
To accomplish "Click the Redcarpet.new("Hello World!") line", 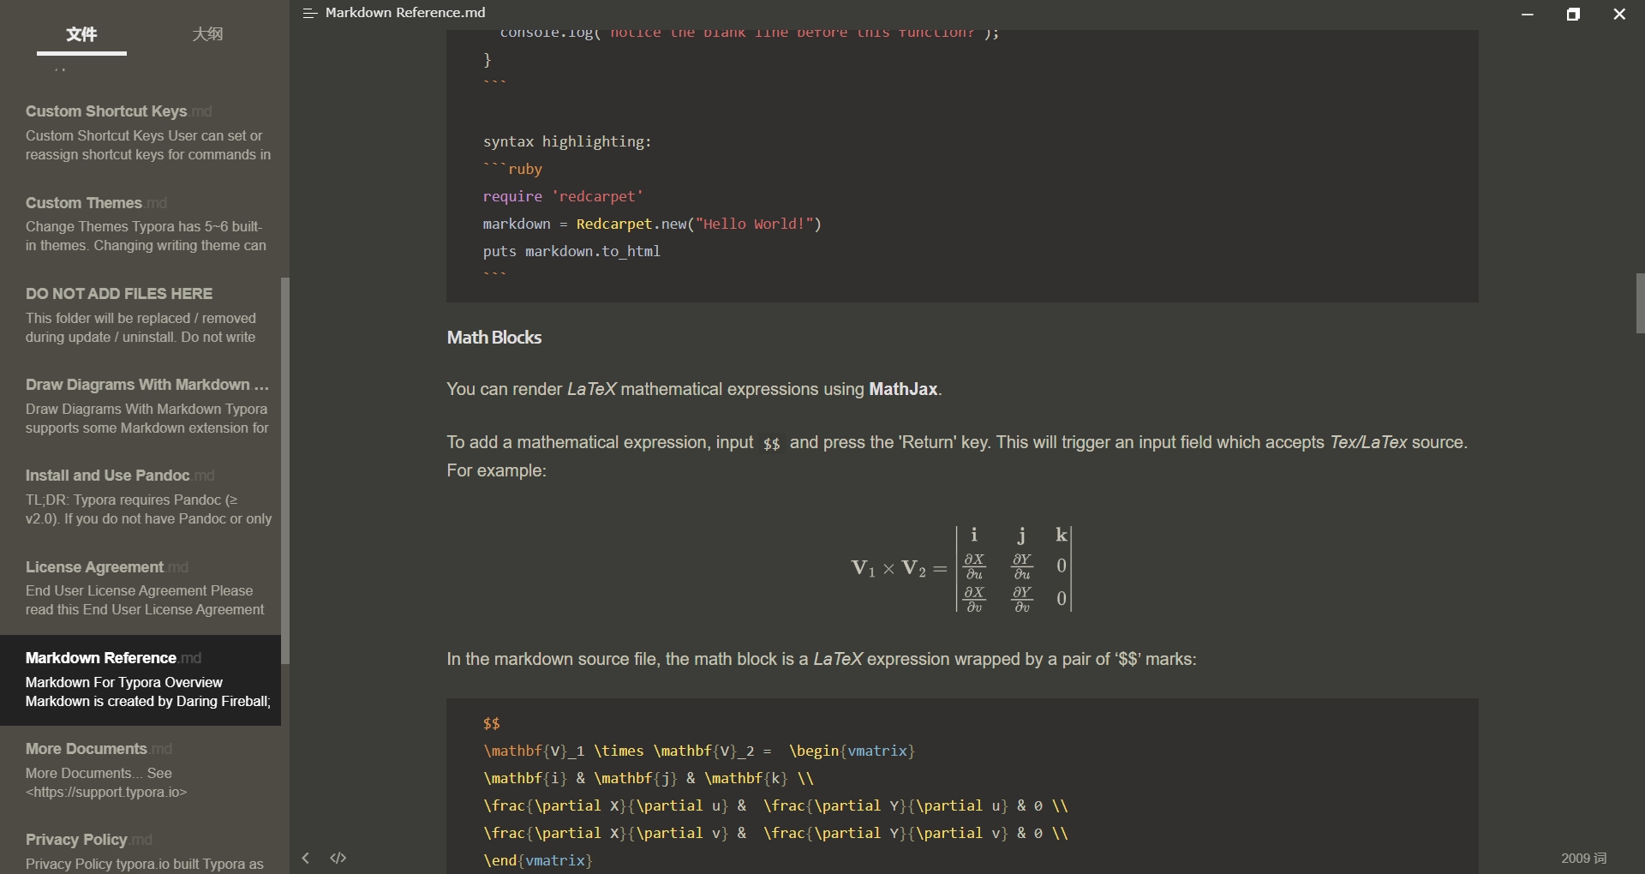I will pyautogui.click(x=652, y=224).
